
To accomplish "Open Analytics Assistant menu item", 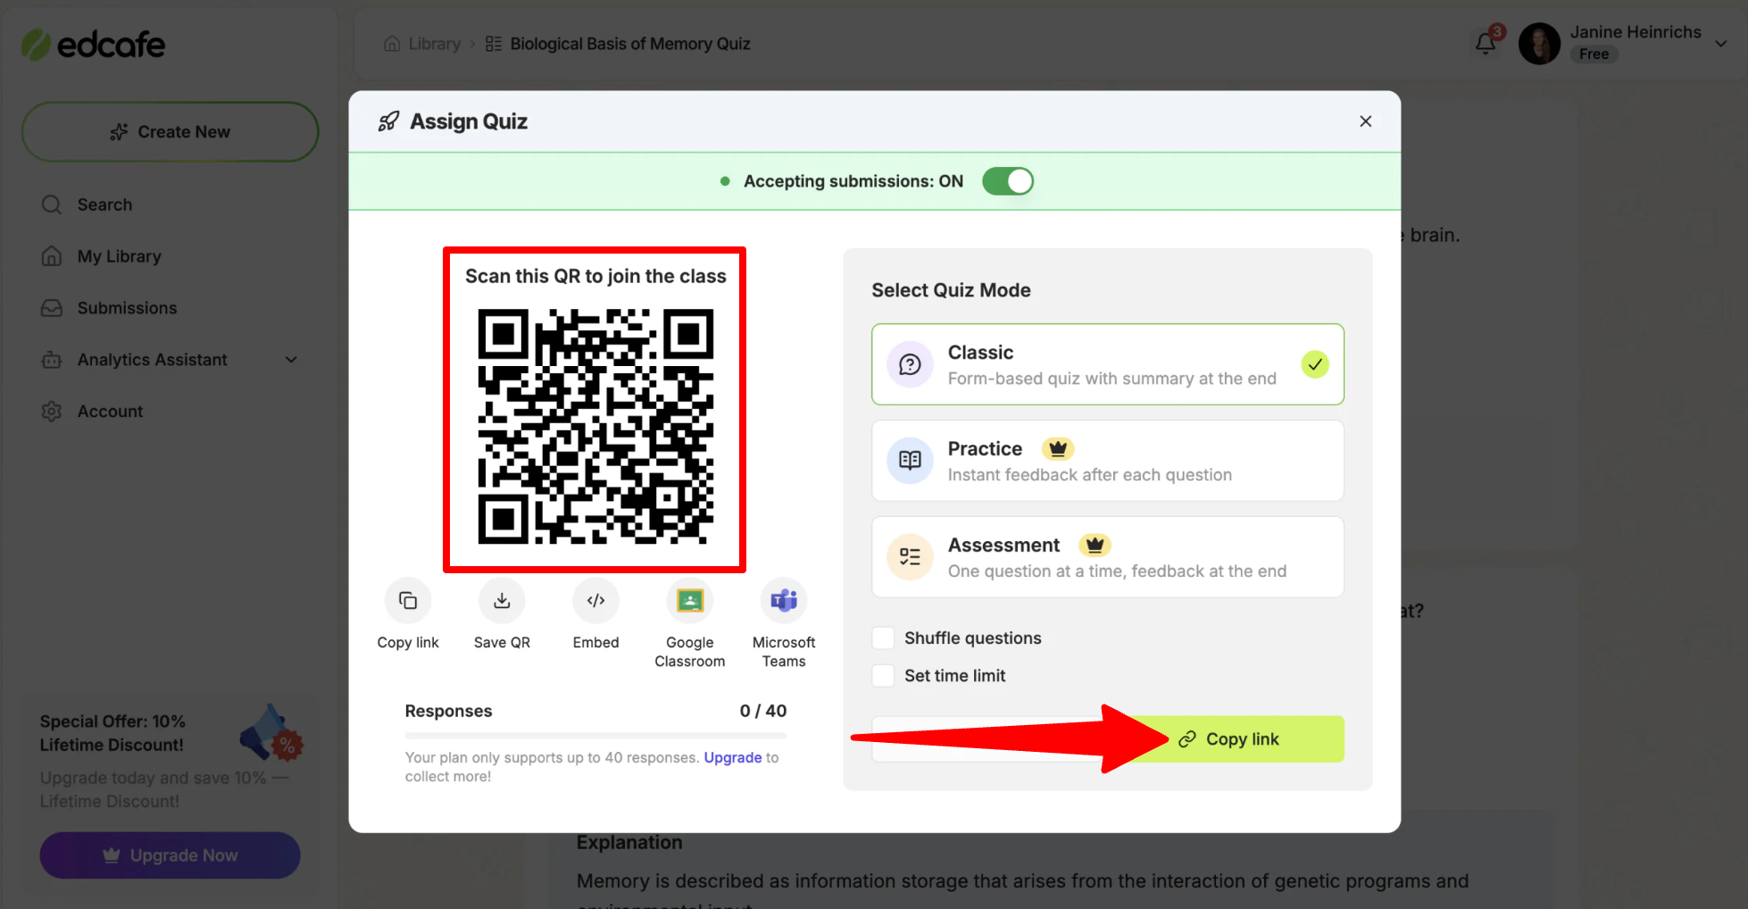I will click(x=152, y=360).
